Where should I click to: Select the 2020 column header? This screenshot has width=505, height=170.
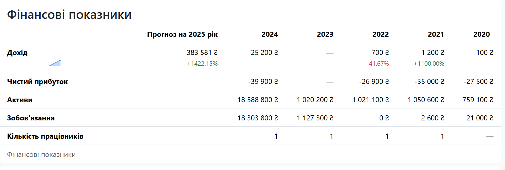481,34
